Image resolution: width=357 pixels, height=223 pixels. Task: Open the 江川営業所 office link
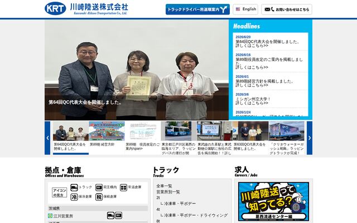pyautogui.click(x=63, y=216)
